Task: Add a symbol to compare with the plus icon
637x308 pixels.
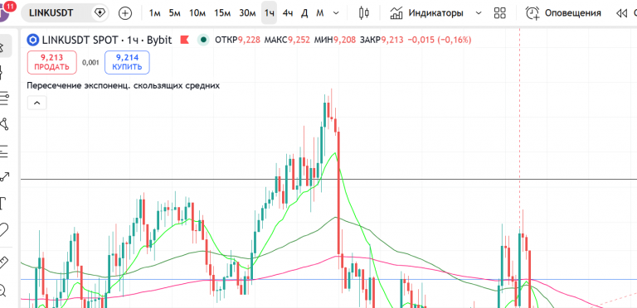Action: pyautogui.click(x=125, y=13)
